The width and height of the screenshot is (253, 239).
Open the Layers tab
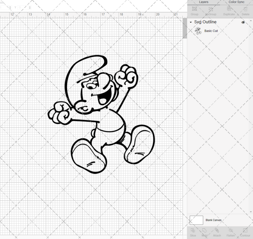tap(204, 2)
